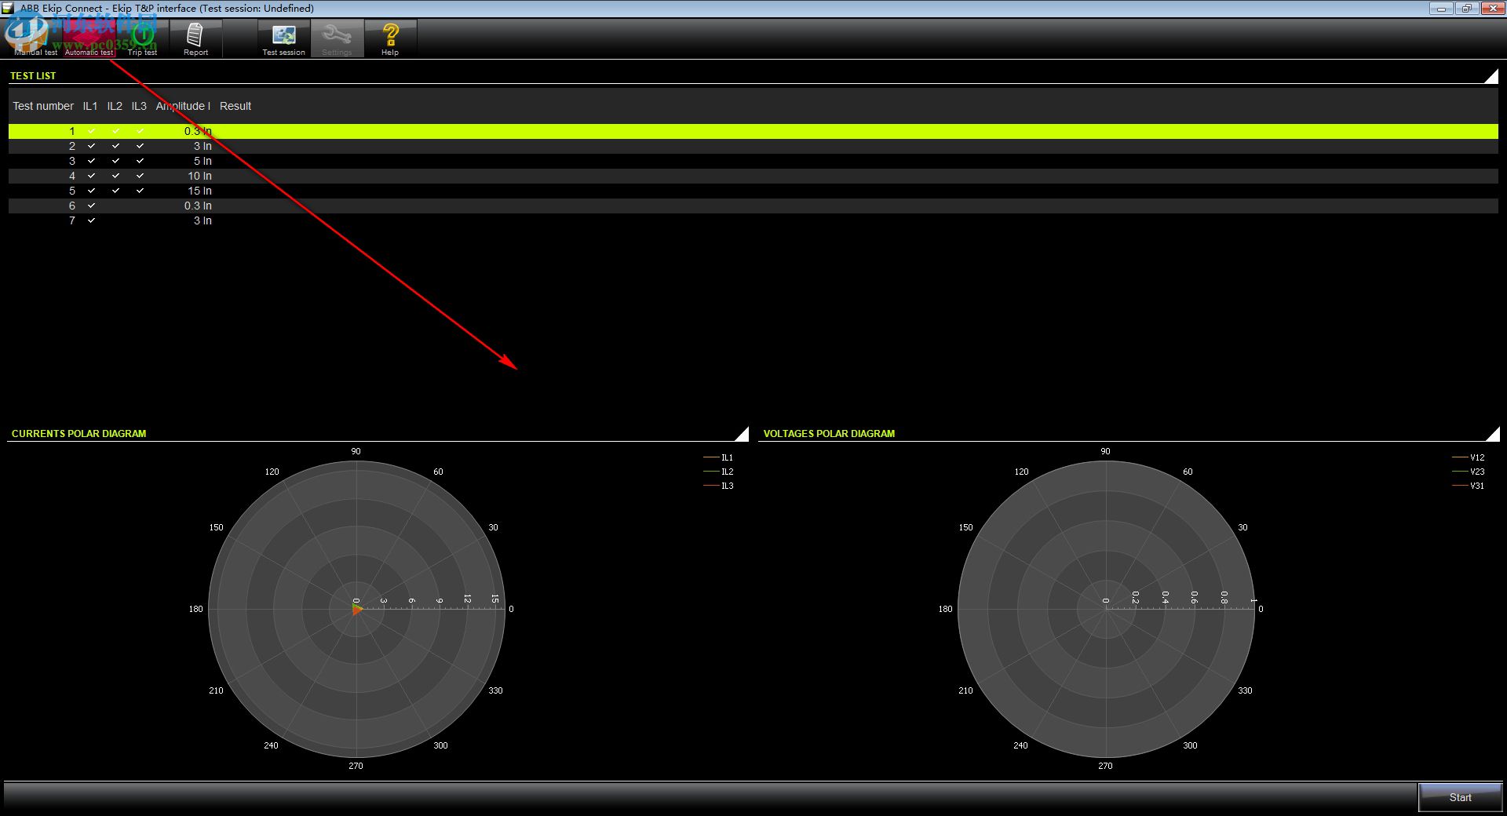
Task: Click the VOLTAGES POLAR DIAGRAM title
Action: coord(829,433)
